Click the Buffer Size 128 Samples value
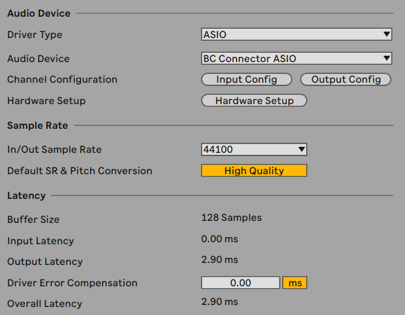405x315 pixels. [x=232, y=218]
